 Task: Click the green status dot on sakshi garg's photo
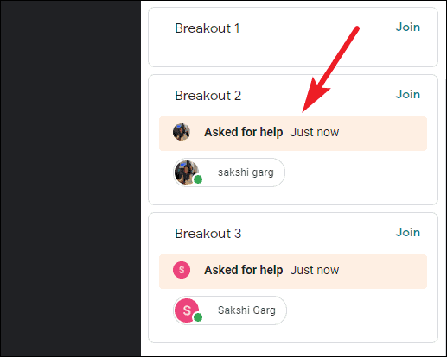(198, 179)
